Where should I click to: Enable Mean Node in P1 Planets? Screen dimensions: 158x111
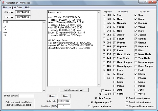pos(114,55)
